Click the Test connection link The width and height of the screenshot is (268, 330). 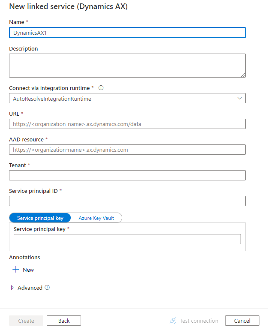[x=199, y=321]
